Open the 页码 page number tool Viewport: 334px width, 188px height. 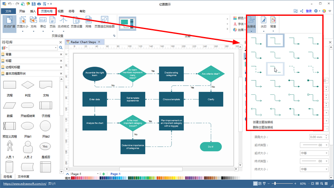(x=53, y=24)
